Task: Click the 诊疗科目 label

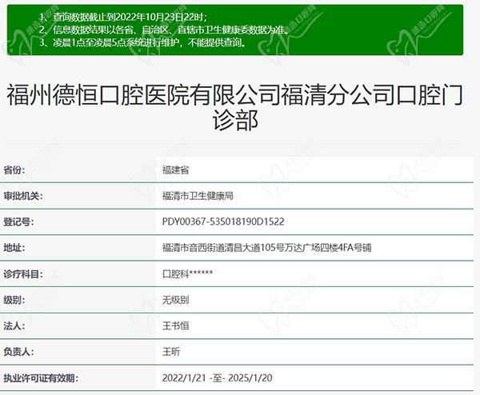Action: coord(23,274)
